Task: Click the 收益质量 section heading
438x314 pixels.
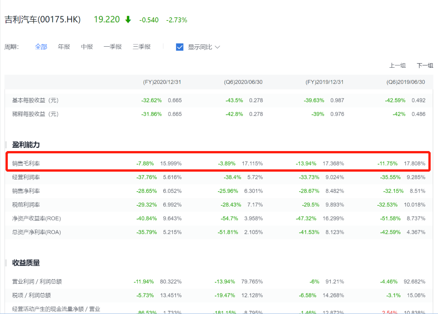Action: [x=26, y=263]
